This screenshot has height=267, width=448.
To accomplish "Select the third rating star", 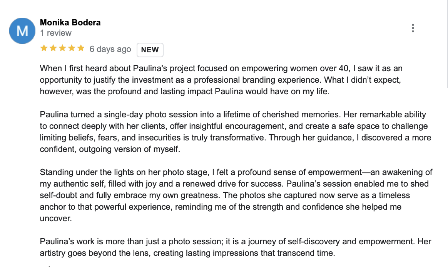I will point(62,48).
